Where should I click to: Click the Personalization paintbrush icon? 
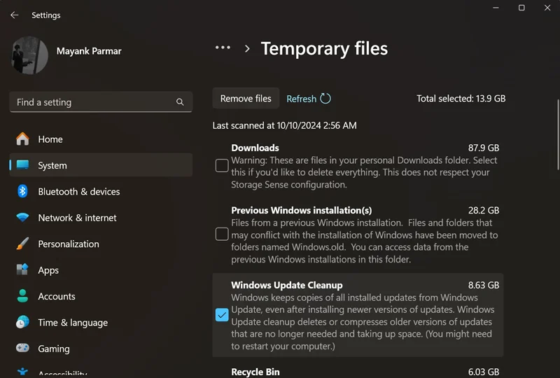pyautogui.click(x=22, y=244)
